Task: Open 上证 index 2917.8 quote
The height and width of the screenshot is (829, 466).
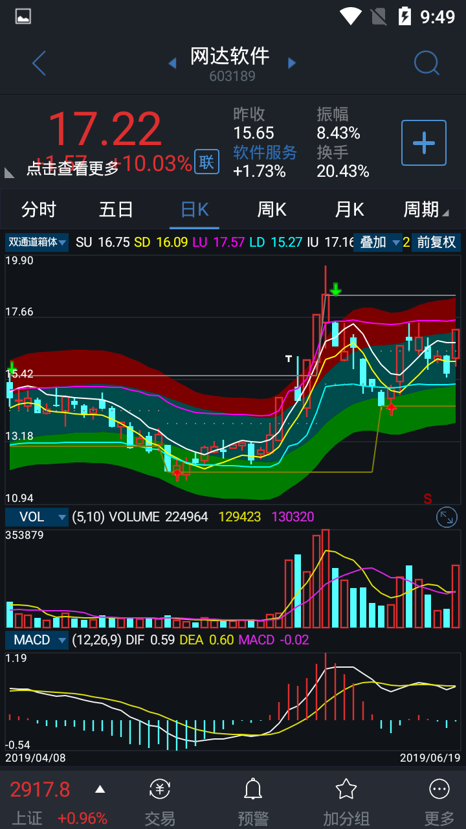Action: click(x=40, y=789)
